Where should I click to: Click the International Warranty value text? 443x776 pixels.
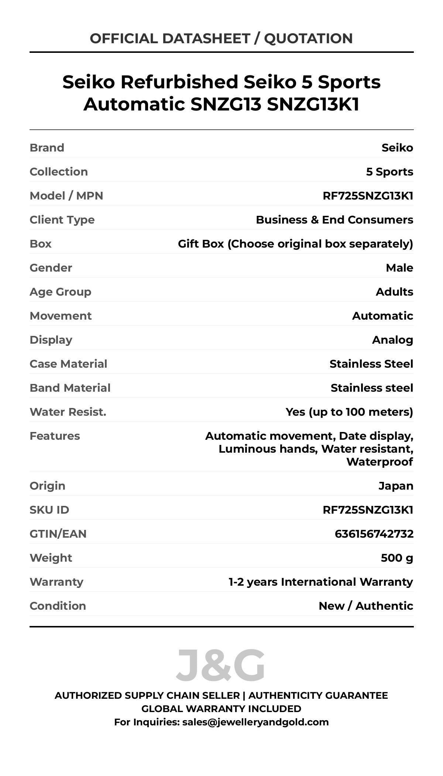coord(320,582)
